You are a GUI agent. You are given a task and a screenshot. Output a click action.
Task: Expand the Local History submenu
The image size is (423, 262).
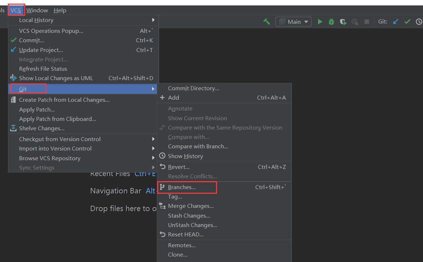pos(83,20)
